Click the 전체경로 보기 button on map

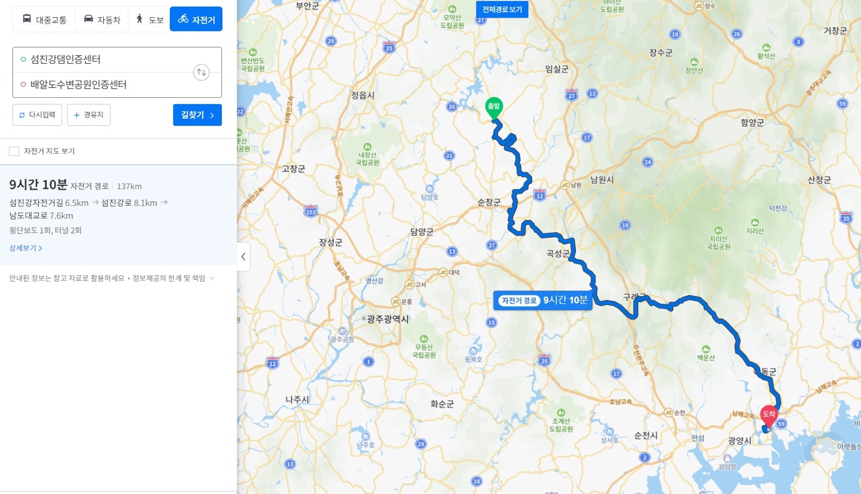point(502,10)
